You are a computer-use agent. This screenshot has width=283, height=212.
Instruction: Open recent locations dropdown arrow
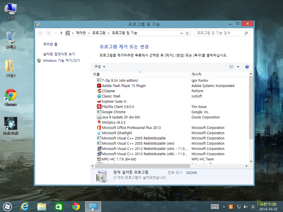[x=55, y=33]
